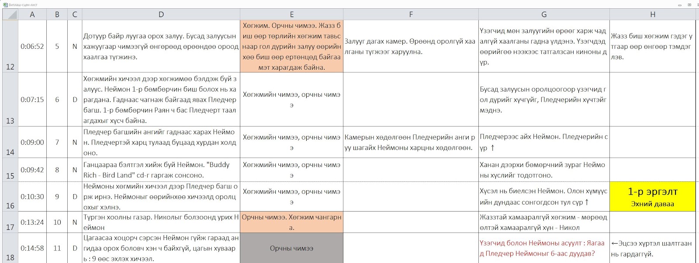Select cell starting '←Эцсээ хүртэл шалтгаан'

point(652,248)
